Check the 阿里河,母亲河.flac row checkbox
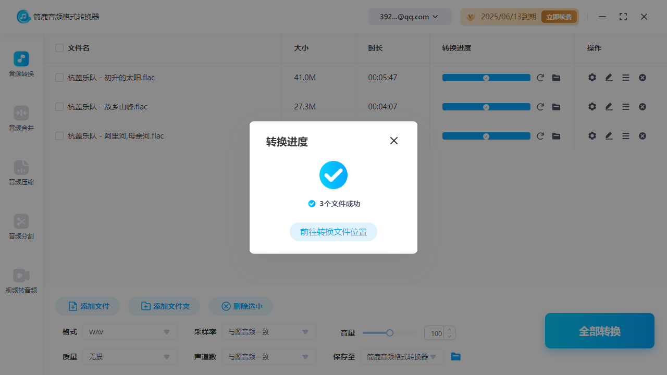 point(59,136)
